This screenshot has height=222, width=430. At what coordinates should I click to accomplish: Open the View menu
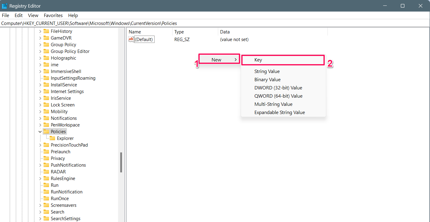33,15
